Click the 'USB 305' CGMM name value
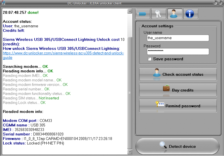The image size is (224, 156). tap(38, 125)
